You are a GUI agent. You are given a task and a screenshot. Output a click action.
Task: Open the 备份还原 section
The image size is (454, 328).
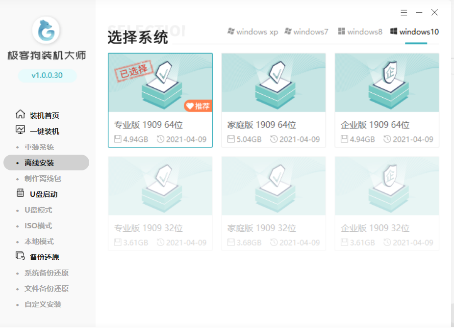(x=44, y=257)
